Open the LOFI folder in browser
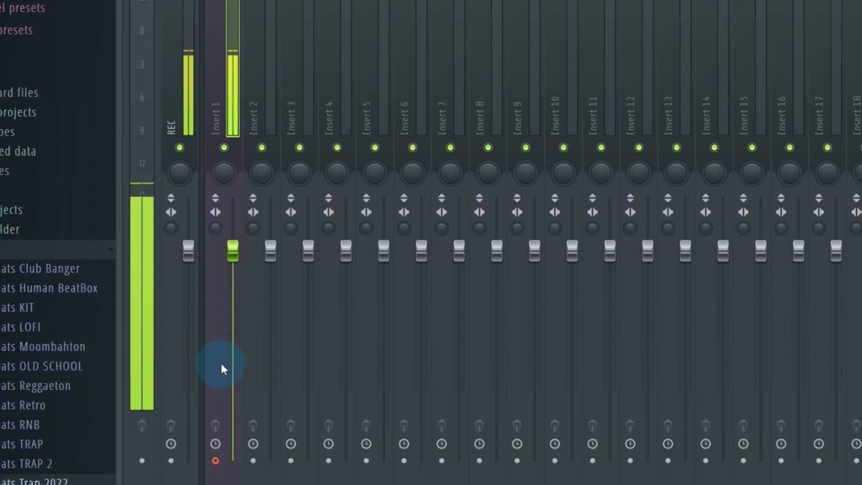This screenshot has height=485, width=862. 20,327
